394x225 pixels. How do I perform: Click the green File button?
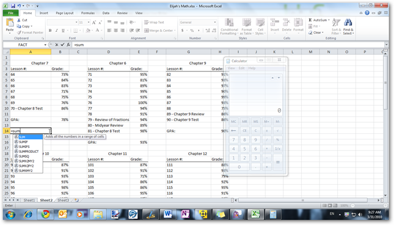click(x=10, y=13)
